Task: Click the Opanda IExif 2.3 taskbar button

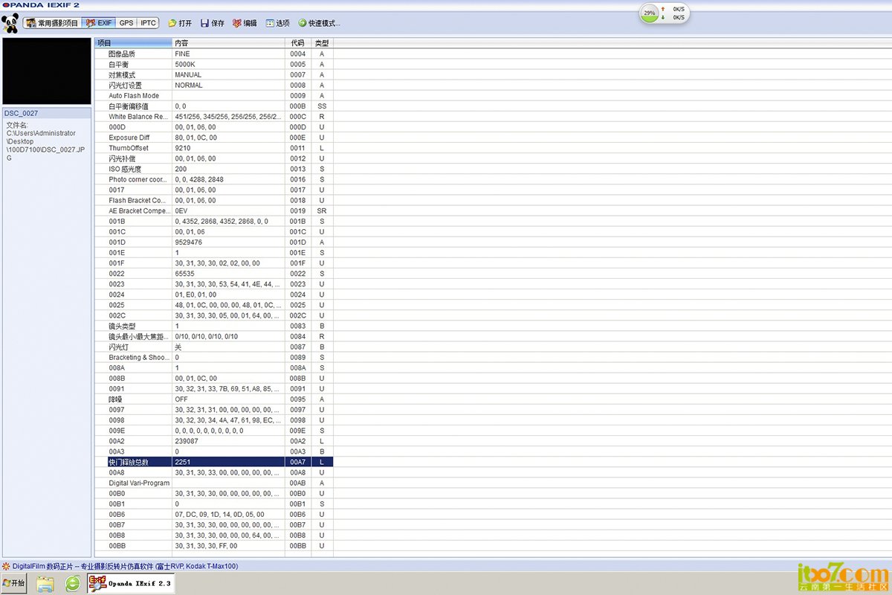Action: 131,584
